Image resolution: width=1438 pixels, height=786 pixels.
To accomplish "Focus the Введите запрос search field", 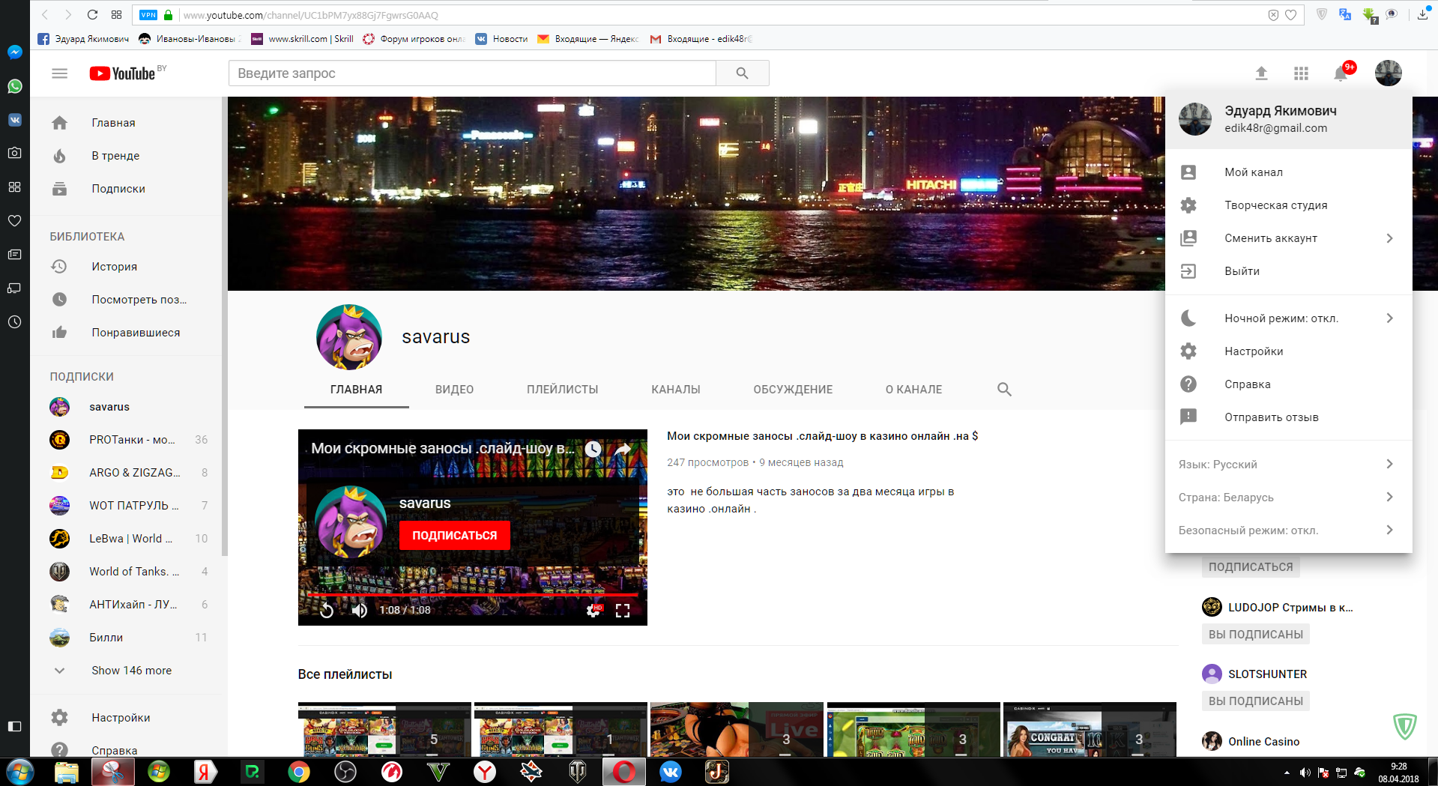I will pos(472,73).
